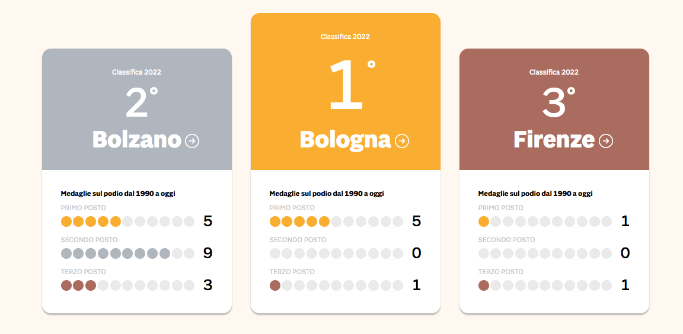Click Bolzano's primo posto gold dots row
Image resolution: width=683 pixels, height=334 pixels.
(127, 221)
